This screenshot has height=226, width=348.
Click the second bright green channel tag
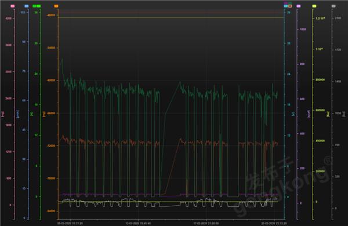tap(39, 6)
